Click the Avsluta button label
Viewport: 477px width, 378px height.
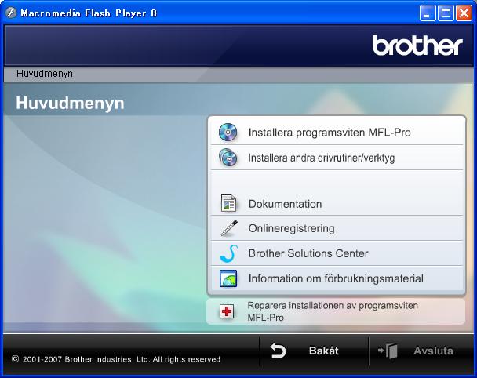pyautogui.click(x=433, y=351)
